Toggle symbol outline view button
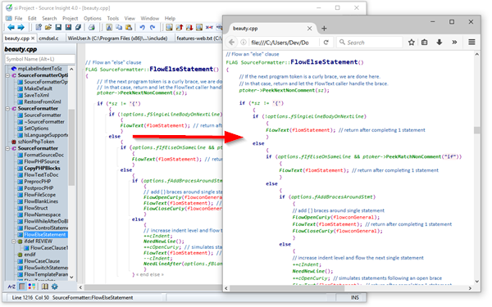The width and height of the screenshot is (492, 307). tap(22, 287)
